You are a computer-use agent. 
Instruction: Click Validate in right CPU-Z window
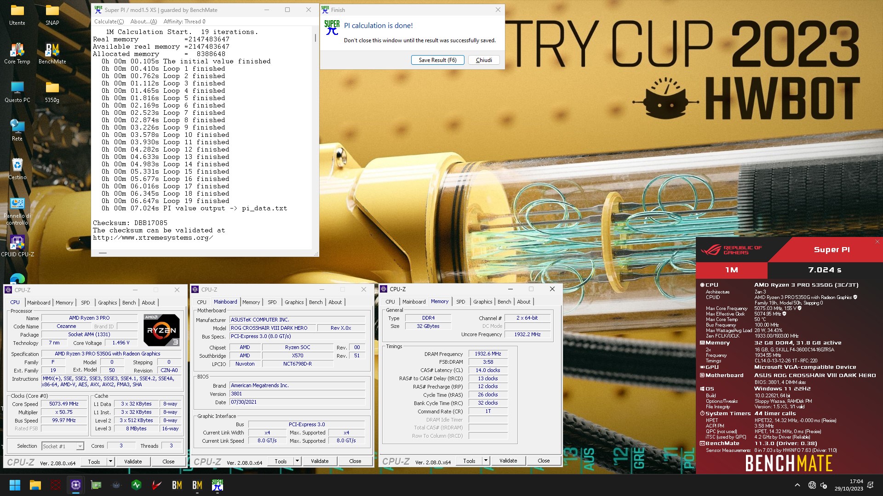tap(508, 461)
